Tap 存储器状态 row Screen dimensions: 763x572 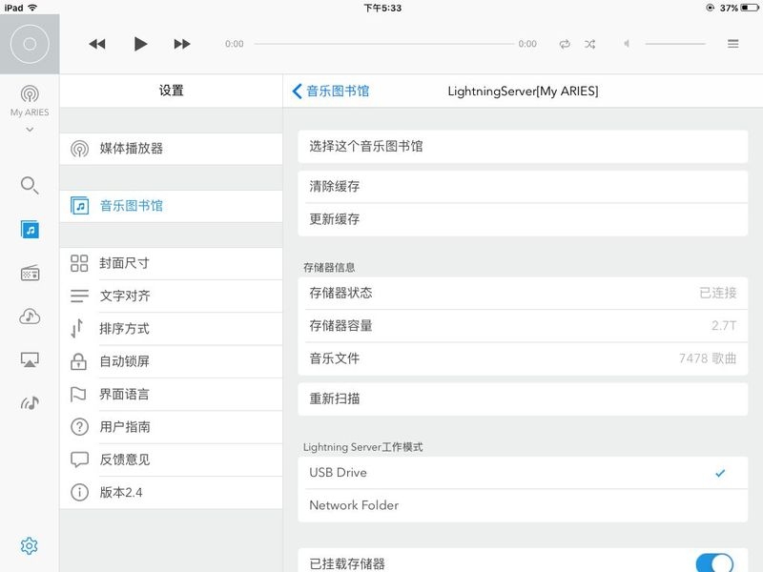point(523,293)
